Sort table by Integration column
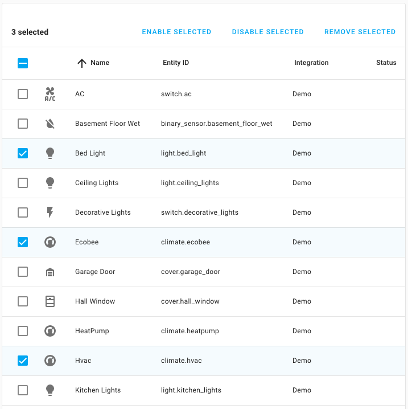This screenshot has width=408, height=409. pos(311,63)
